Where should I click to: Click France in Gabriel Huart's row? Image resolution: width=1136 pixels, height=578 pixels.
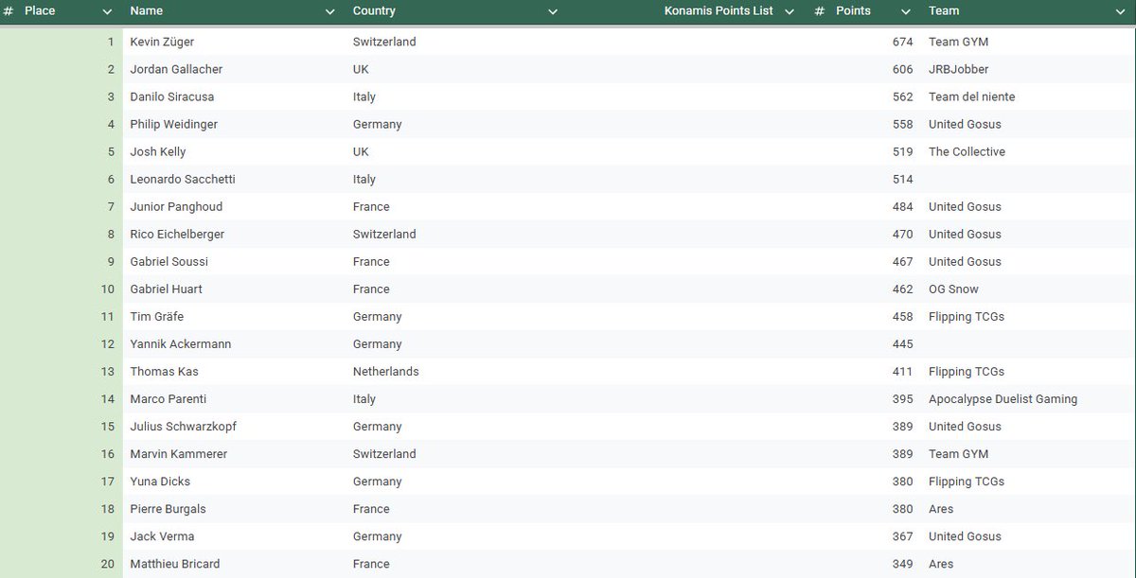[371, 289]
